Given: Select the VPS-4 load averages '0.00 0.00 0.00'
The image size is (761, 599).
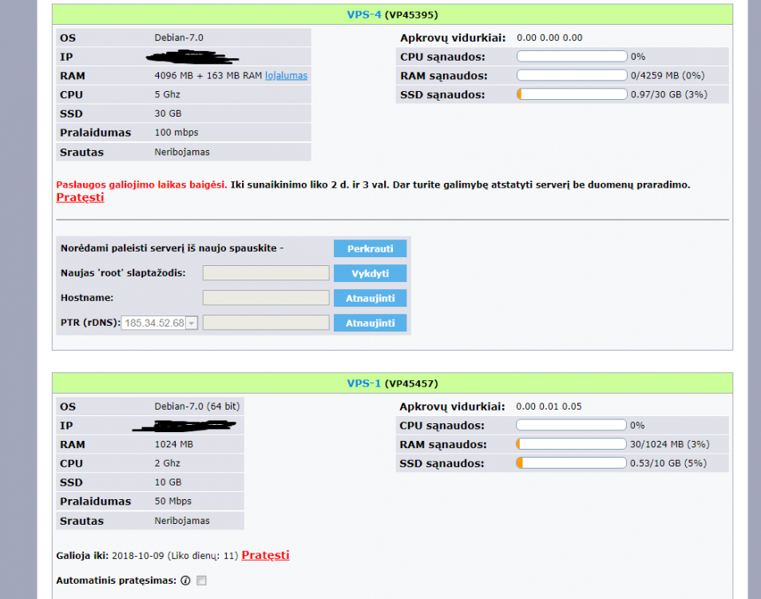Looking at the screenshot, I should coord(549,38).
